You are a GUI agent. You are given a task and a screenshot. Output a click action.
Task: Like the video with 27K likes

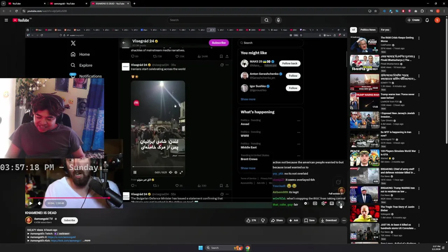coord(251,220)
